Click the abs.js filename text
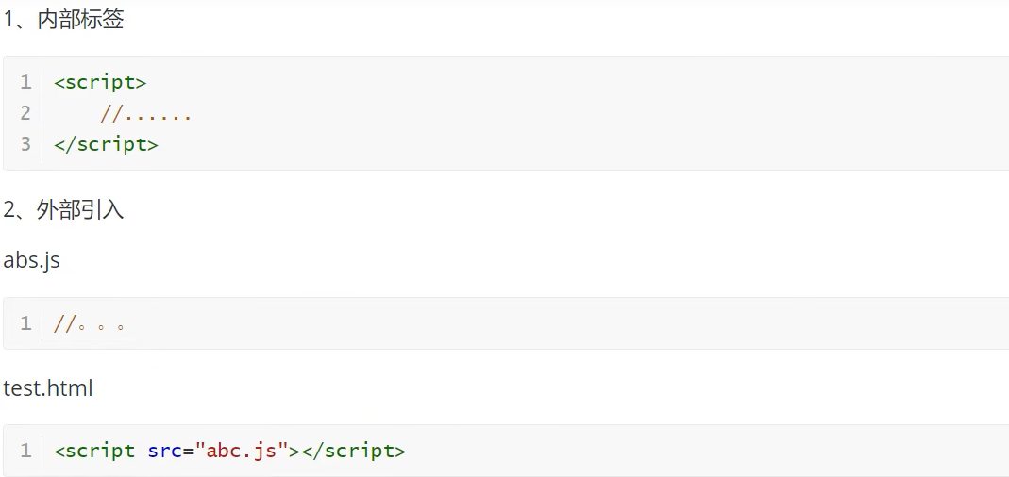The width and height of the screenshot is (1009, 477). click(x=32, y=260)
